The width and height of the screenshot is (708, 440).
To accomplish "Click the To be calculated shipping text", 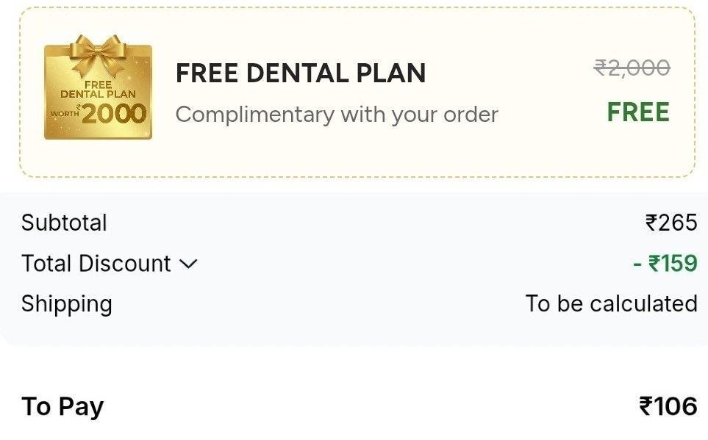I will tap(611, 303).
